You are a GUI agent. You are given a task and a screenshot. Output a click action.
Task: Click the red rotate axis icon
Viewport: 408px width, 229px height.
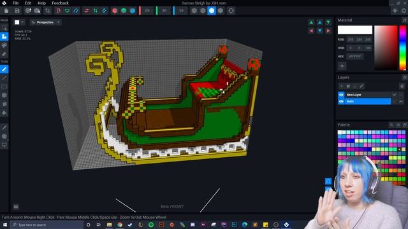point(58,11)
